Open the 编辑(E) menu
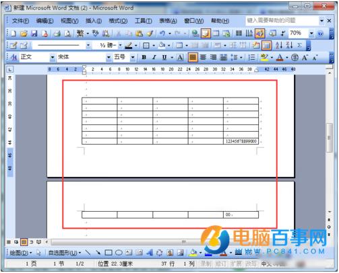This screenshot has height=273, width=339. tap(44, 21)
